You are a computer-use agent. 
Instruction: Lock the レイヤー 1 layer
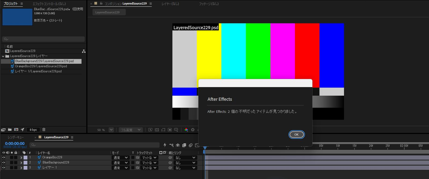tap(16, 168)
